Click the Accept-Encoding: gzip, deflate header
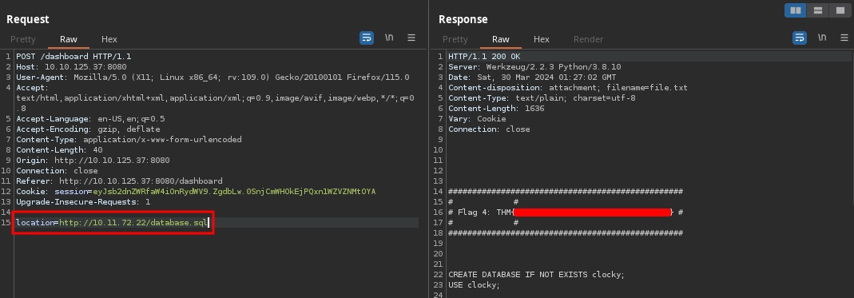The image size is (854, 298). pos(88,129)
